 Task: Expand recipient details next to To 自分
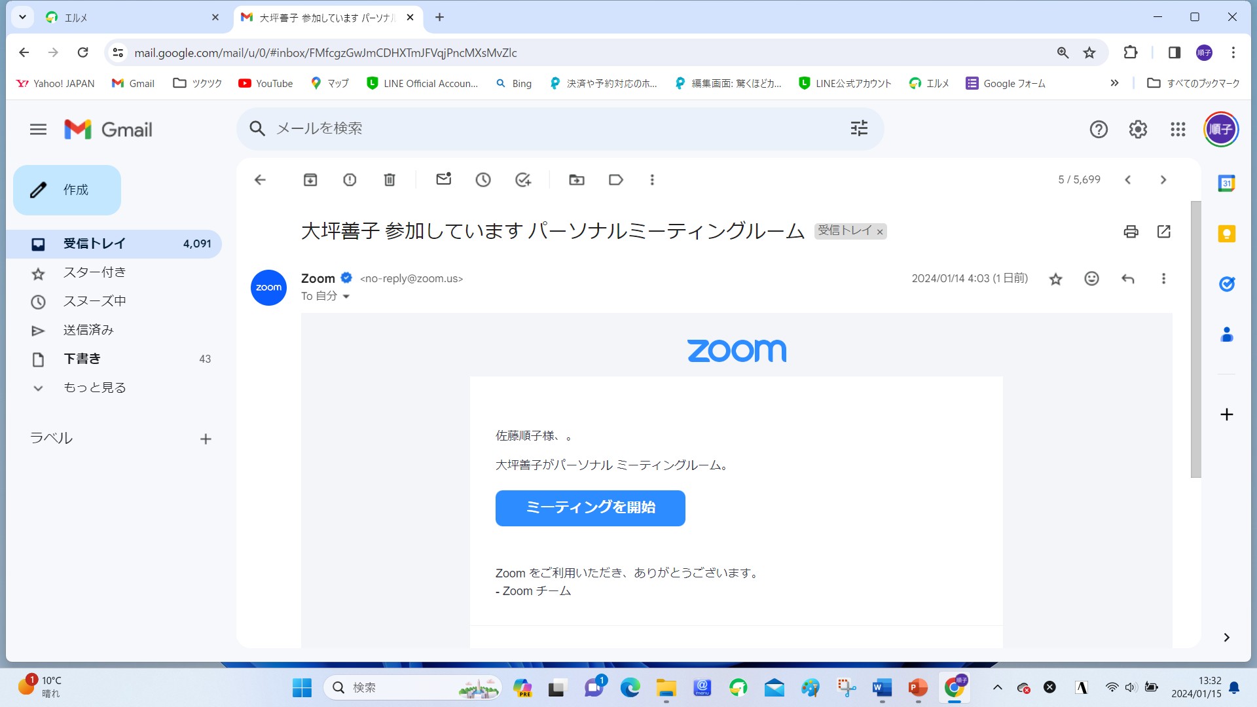coord(346,297)
